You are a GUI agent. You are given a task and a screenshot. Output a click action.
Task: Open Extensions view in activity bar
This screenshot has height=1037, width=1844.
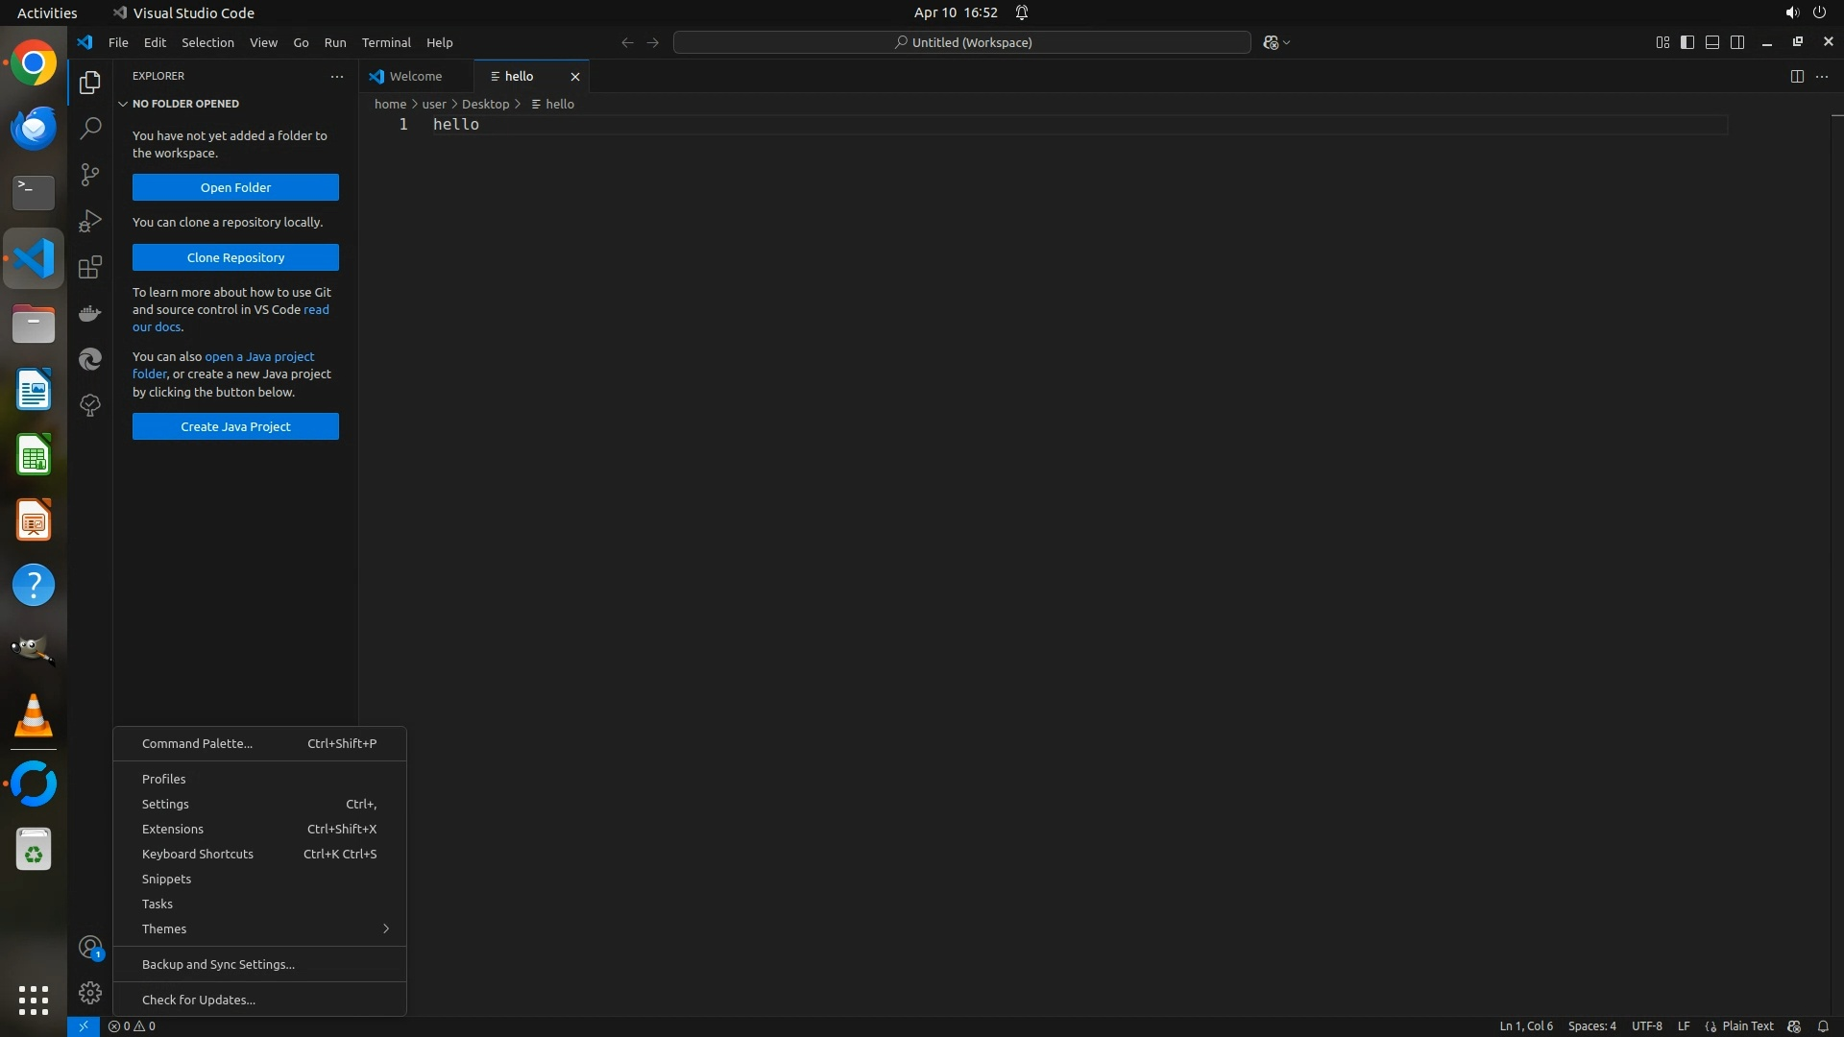point(90,267)
